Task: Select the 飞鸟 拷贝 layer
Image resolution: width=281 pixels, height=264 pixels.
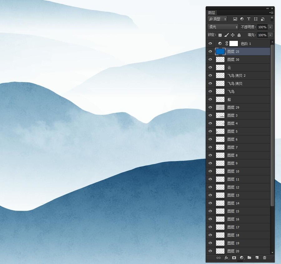Action: 238,83
